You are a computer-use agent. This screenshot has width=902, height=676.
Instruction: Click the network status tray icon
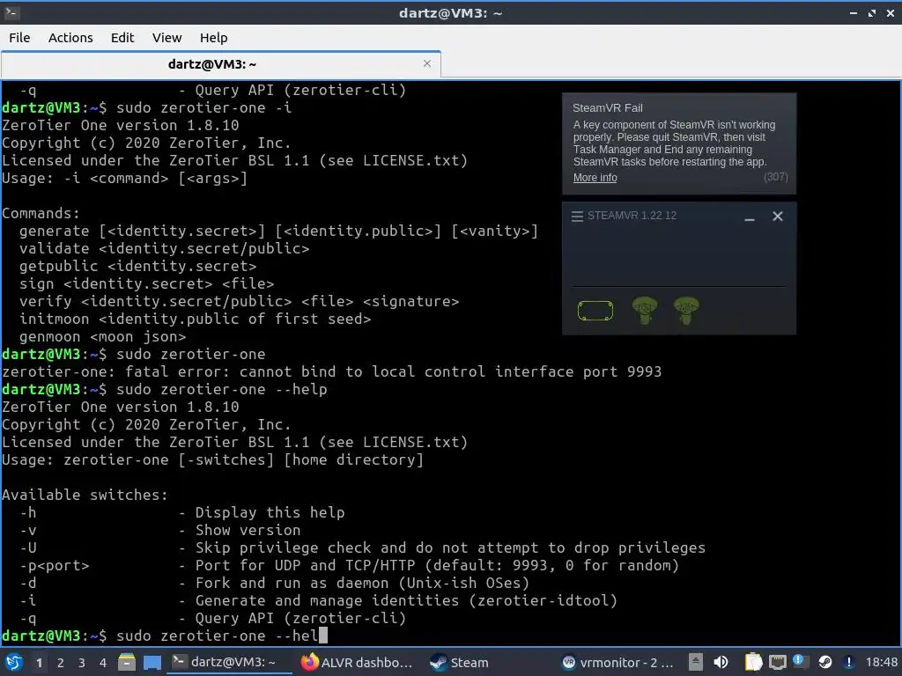(x=778, y=662)
